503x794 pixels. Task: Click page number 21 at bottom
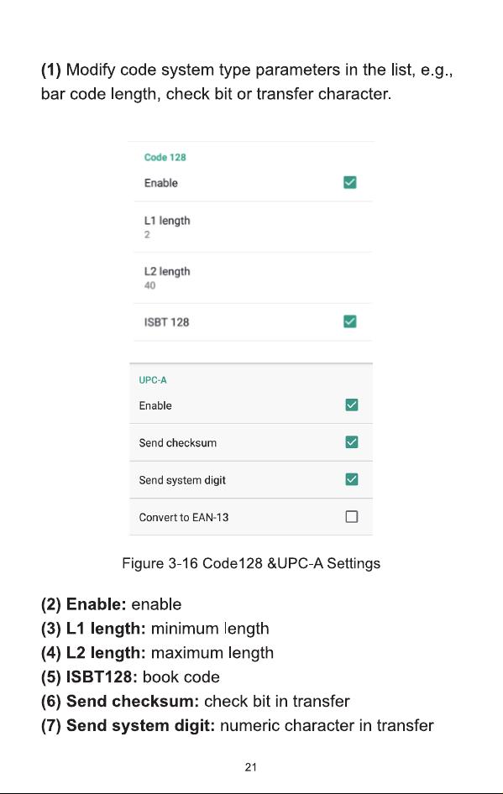click(x=251, y=767)
